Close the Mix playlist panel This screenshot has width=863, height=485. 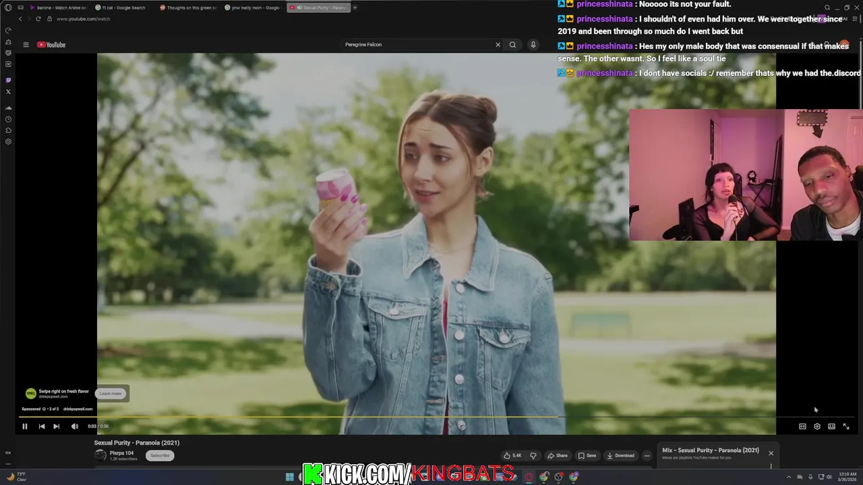(771, 453)
